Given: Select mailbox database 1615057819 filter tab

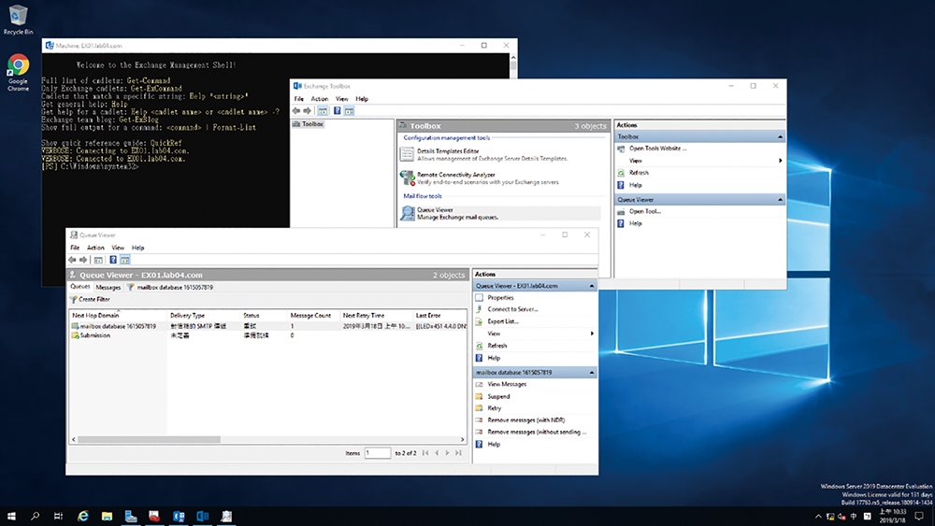Looking at the screenshot, I should pyautogui.click(x=170, y=287).
